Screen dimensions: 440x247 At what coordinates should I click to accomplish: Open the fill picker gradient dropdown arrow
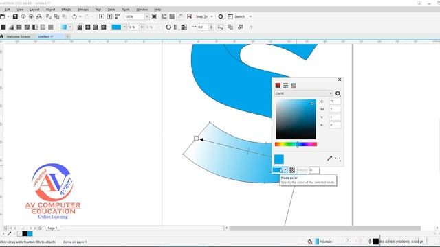(70, 27)
